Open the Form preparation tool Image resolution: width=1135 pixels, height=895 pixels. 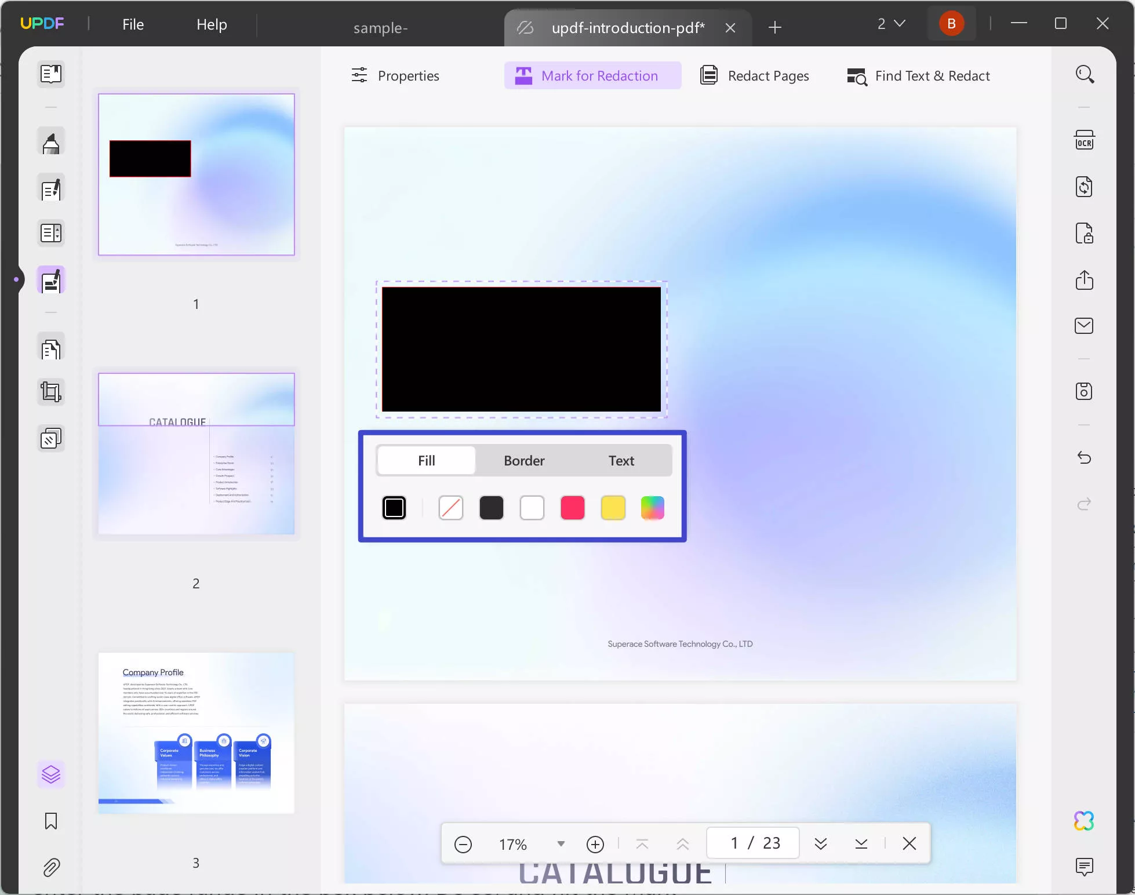pyautogui.click(x=51, y=234)
